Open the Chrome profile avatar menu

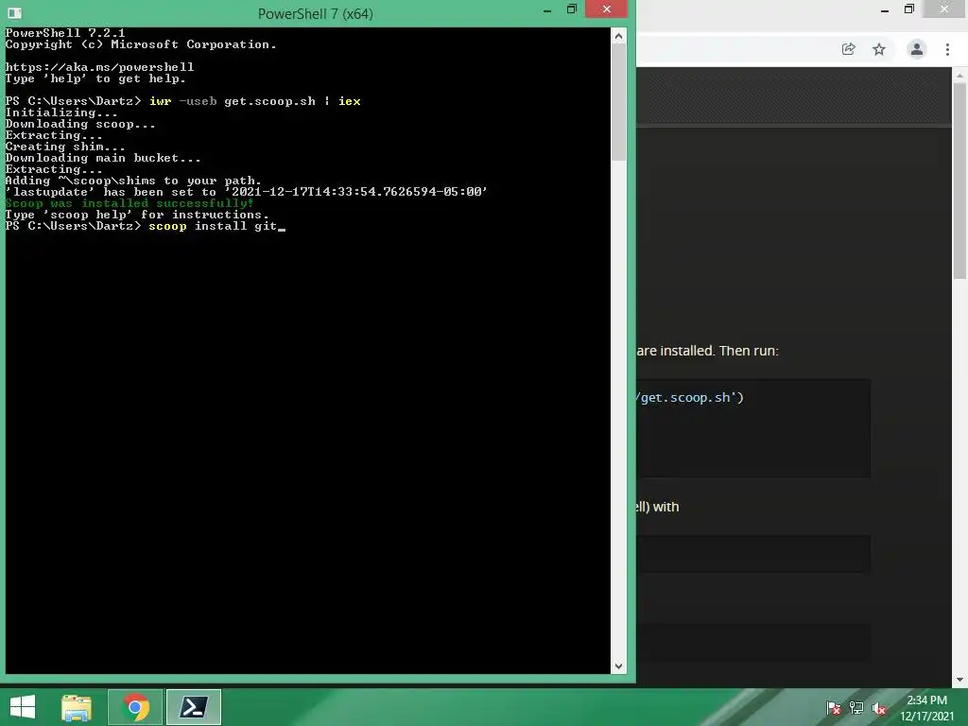[917, 49]
